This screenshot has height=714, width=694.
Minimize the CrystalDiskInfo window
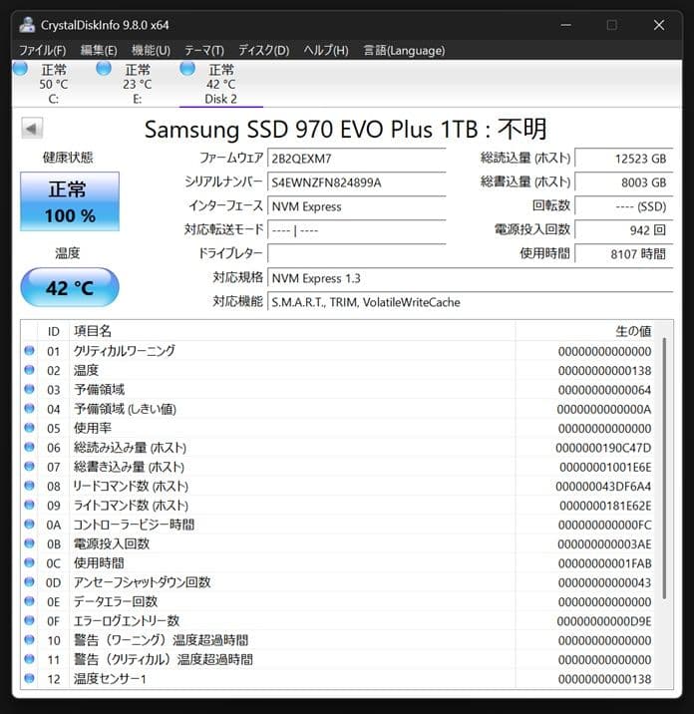coord(566,25)
